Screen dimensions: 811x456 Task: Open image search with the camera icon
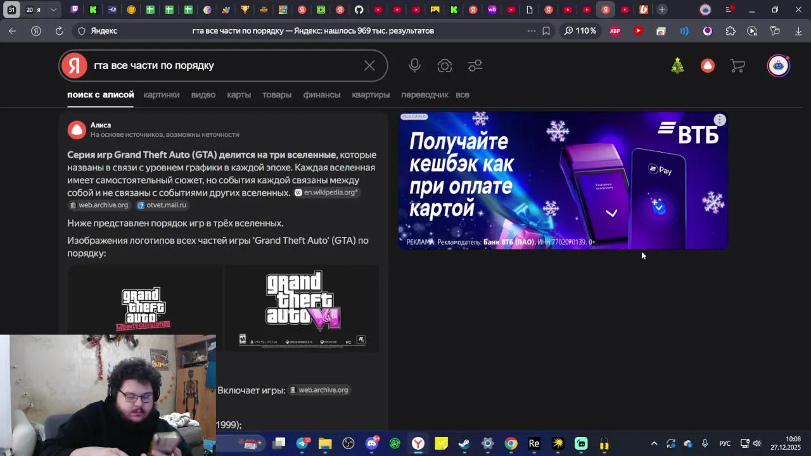coord(445,66)
